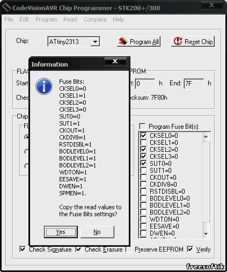Enable the Program Fuse Bit(s) checkbox

click(x=142, y=126)
